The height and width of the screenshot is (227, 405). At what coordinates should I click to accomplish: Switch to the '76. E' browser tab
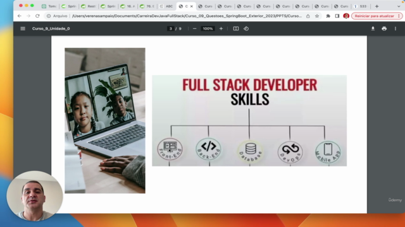tap(147, 6)
